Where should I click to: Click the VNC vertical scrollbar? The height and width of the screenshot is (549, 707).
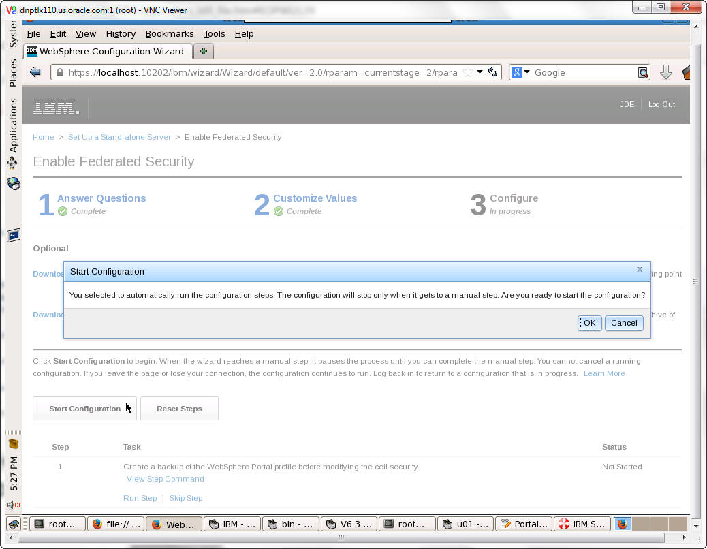point(696,281)
